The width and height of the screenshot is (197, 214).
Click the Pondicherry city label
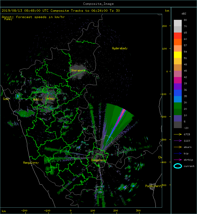153,186
